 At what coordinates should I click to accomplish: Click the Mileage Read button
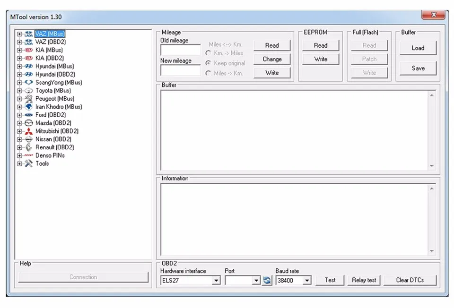[x=272, y=45]
